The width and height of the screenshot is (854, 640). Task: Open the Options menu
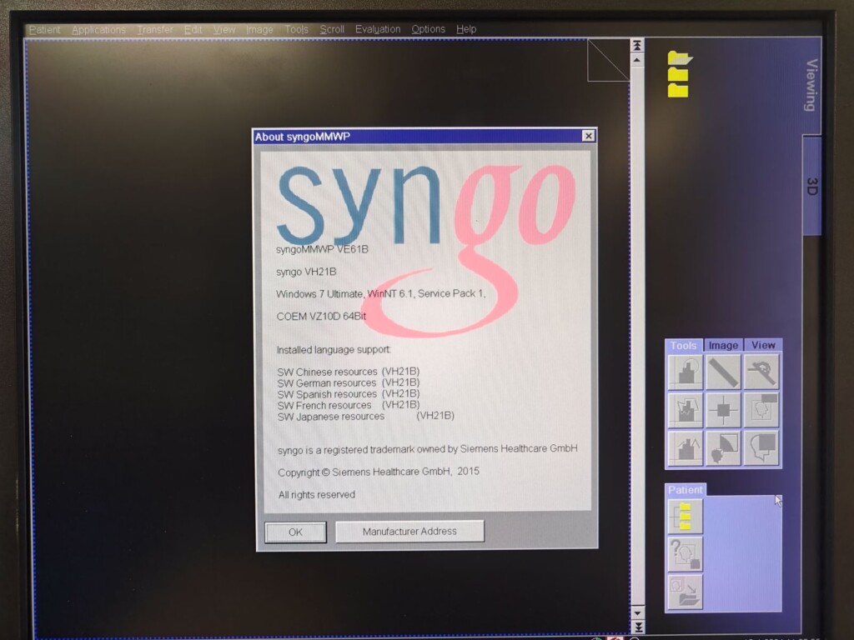[x=428, y=30]
